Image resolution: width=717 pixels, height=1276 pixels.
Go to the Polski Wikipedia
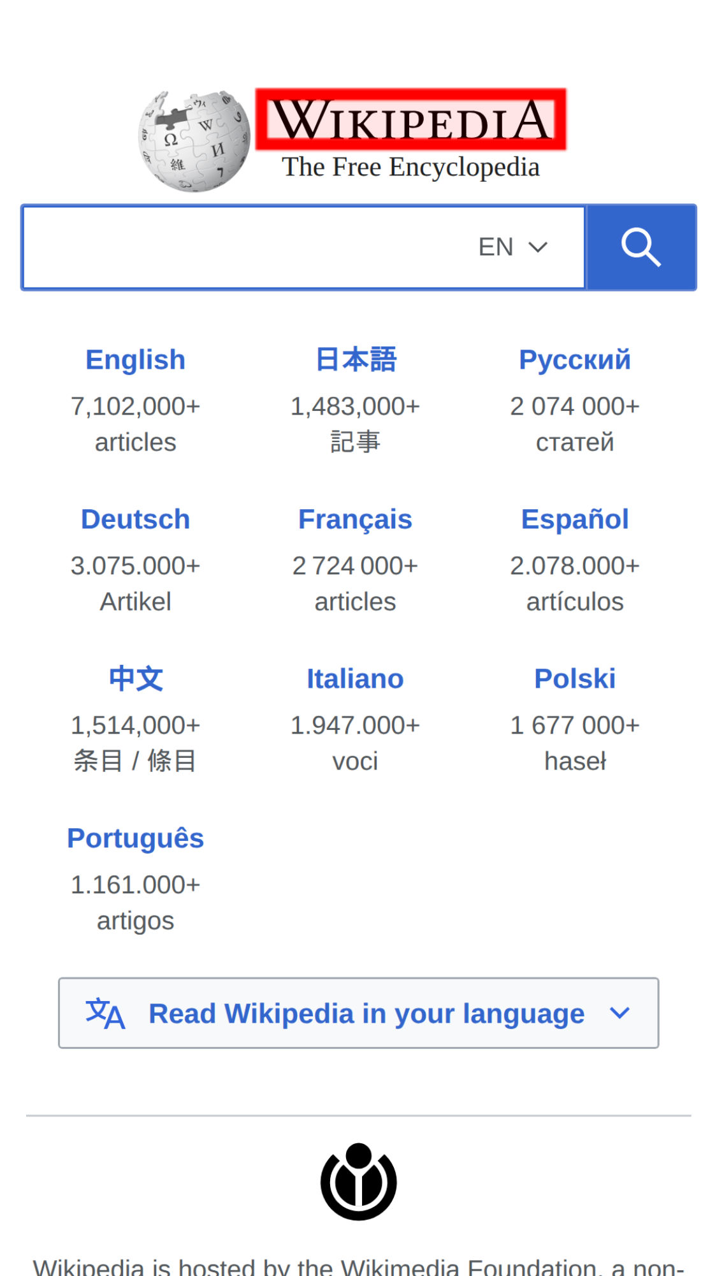574,679
